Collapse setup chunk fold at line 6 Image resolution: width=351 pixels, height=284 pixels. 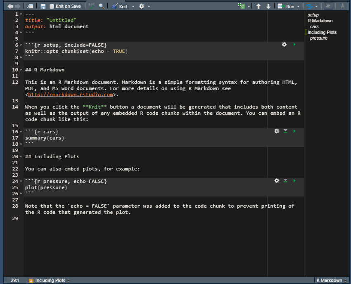coord(21,45)
